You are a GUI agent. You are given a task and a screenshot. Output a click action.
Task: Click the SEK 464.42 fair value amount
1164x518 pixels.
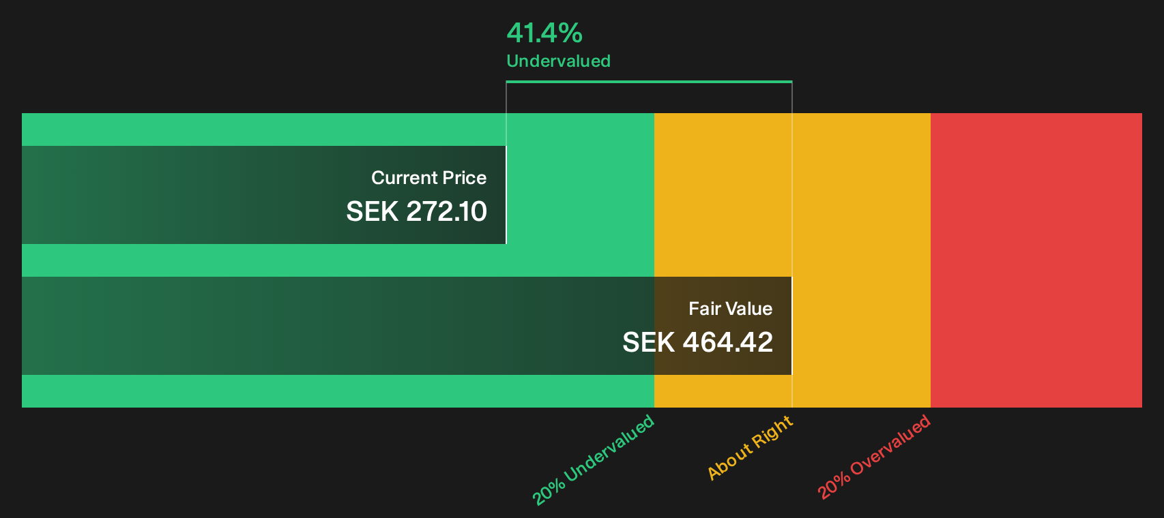pos(697,342)
